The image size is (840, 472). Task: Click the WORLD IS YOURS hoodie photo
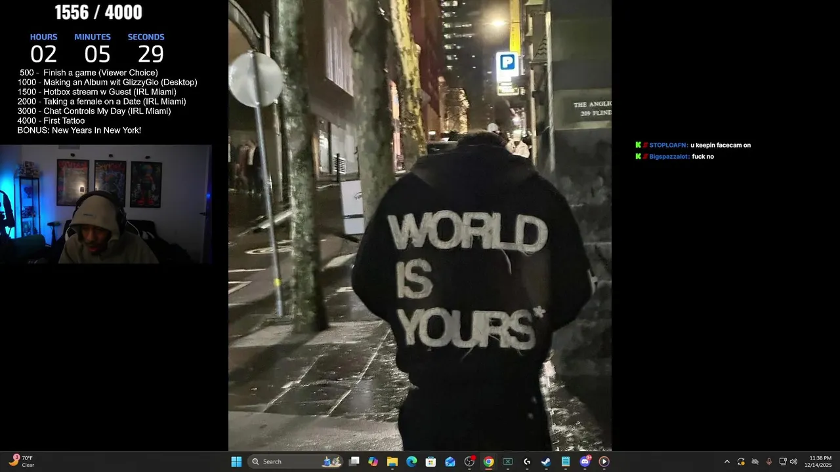pos(420,225)
